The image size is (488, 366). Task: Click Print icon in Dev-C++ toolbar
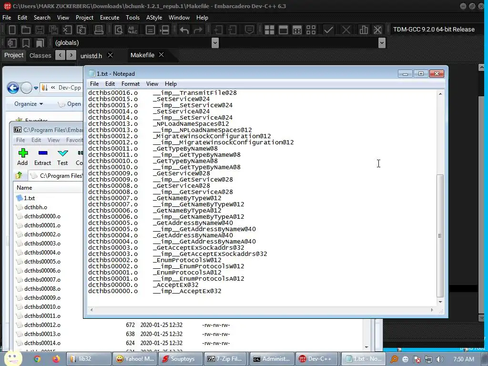[99, 30]
